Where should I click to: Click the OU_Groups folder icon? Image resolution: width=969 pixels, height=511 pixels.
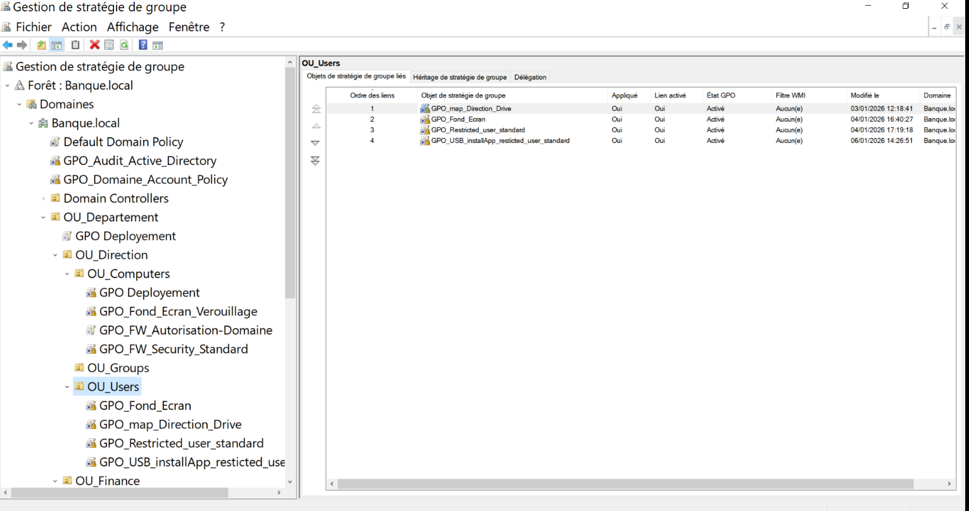click(79, 367)
